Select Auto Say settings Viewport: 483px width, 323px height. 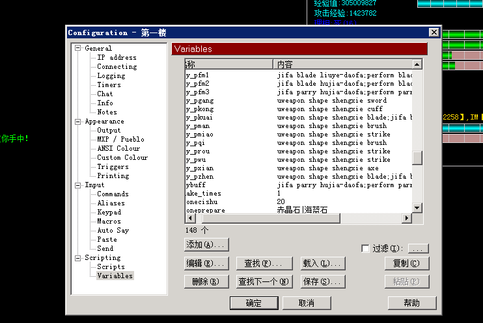(113, 231)
